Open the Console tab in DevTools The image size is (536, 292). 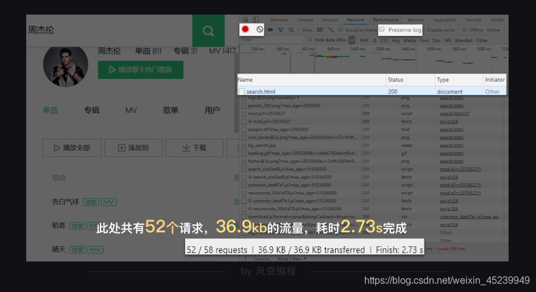305,20
